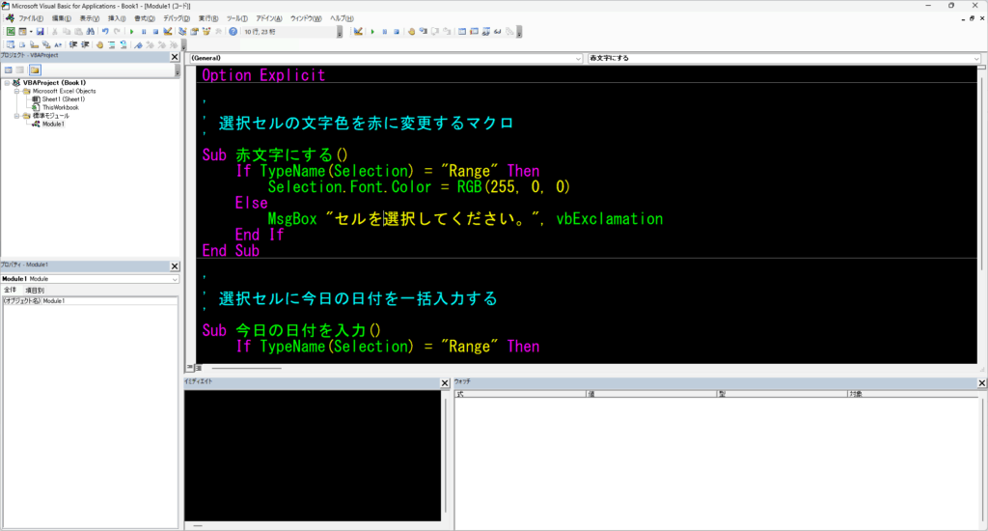Open Quick Watch glasses icon
Screen dimensions: 988x531
498,32
